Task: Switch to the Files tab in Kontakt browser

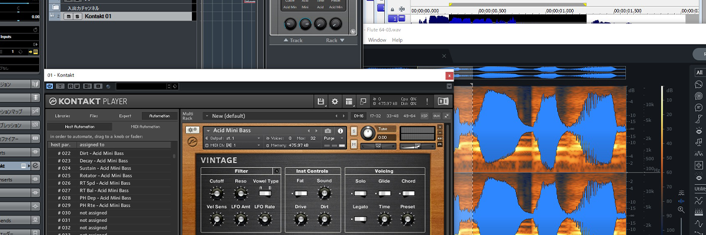Action: pyautogui.click(x=94, y=116)
